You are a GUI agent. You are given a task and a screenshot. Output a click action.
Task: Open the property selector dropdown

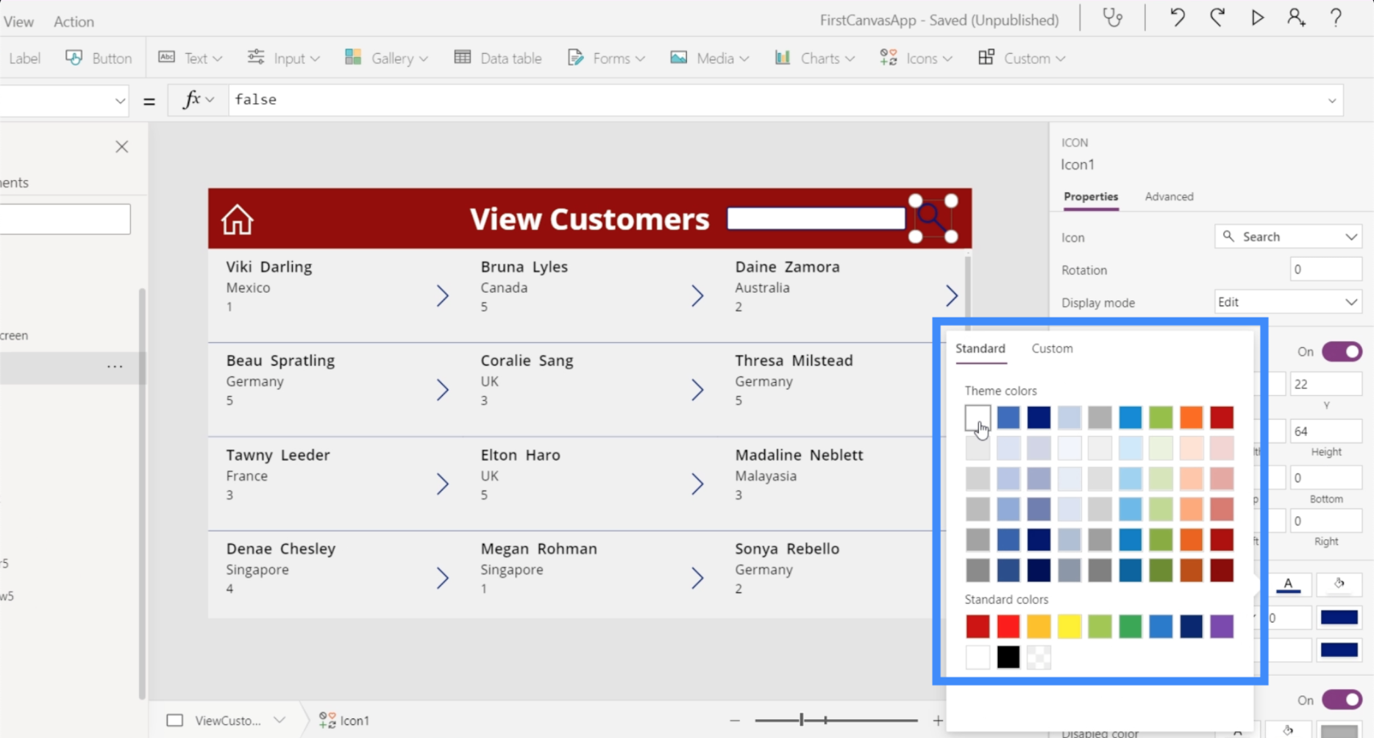pos(65,101)
